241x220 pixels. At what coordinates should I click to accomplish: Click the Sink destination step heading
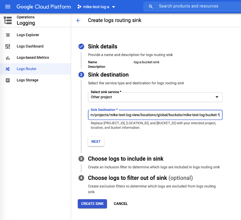pos(108,75)
